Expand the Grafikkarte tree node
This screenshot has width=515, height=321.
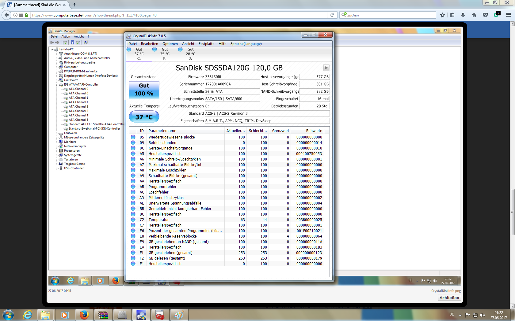pos(57,80)
